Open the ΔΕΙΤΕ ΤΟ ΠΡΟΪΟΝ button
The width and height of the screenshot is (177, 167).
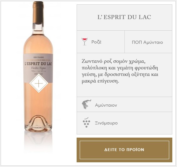pyautogui.click(x=124, y=150)
